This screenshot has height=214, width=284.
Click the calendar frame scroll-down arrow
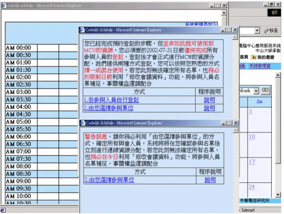click(278, 195)
